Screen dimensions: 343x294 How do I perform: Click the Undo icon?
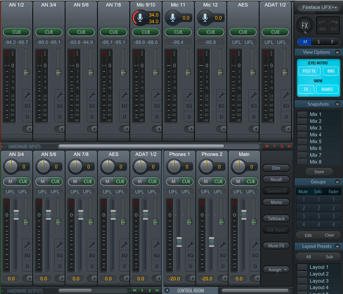click(x=322, y=25)
